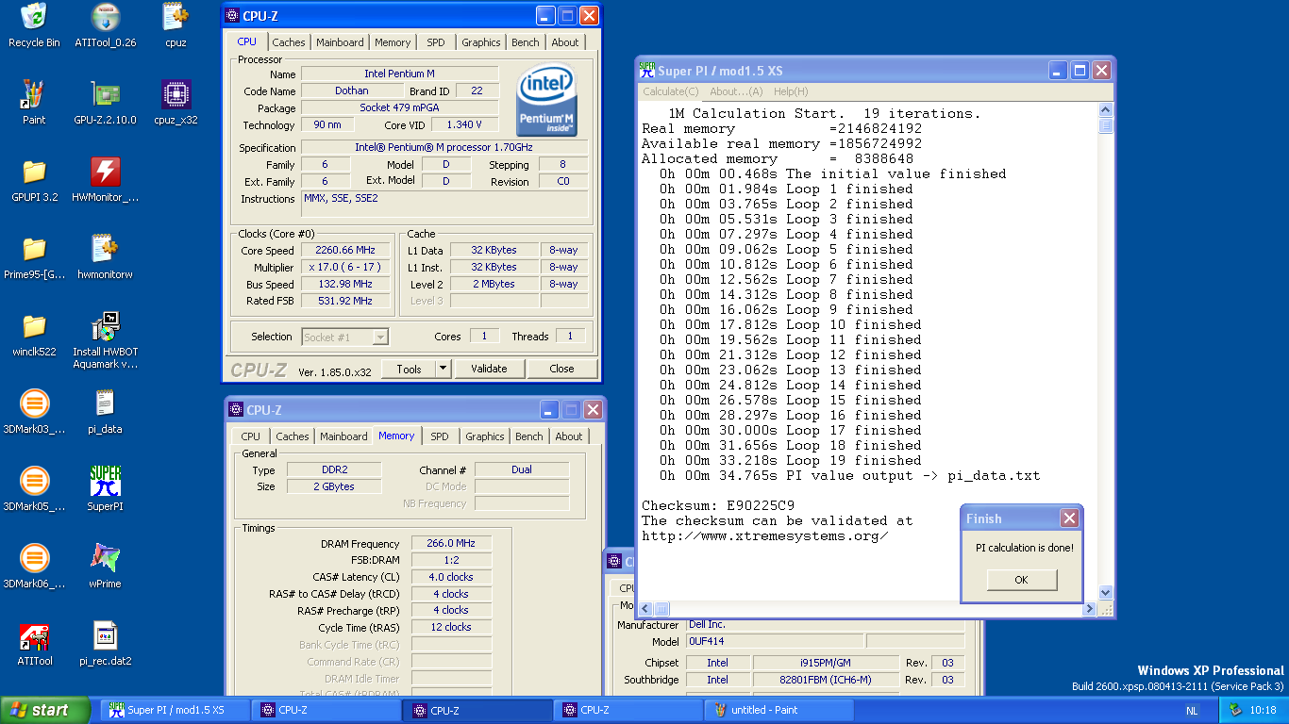Click the Specification field in CPU-Z

(445, 147)
